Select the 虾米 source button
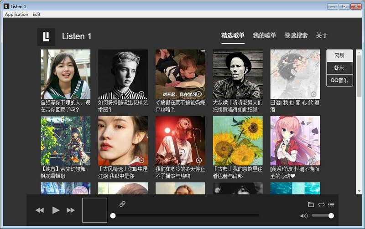Screen dimensions: 365x229 tap(339, 68)
